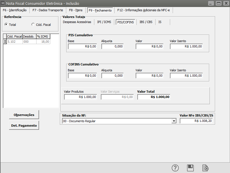Select the Total reference radio button
Screen dimensions: 230x173
[6, 25]
